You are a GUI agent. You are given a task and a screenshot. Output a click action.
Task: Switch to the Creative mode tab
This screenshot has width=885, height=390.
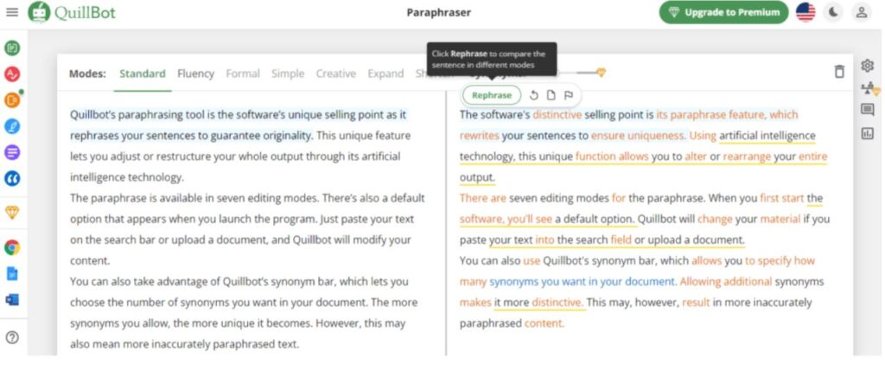tap(336, 74)
